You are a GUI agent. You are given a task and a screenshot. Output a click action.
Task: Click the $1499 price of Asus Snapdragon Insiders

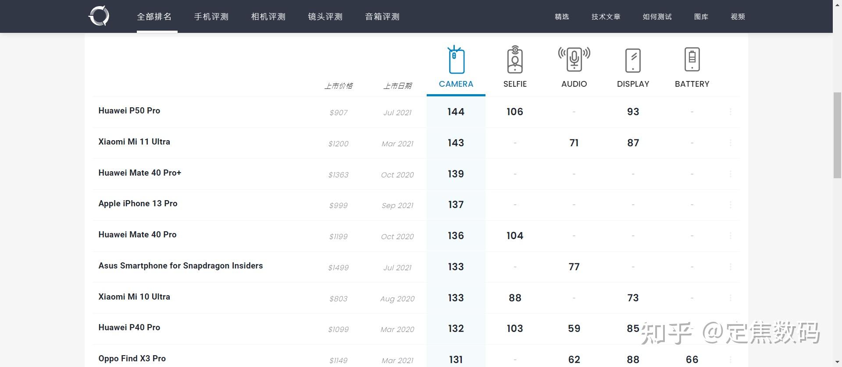(x=339, y=268)
